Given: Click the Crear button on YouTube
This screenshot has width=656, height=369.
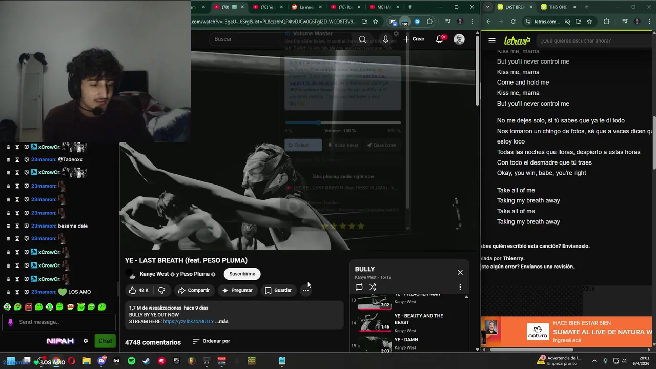Looking at the screenshot, I should pyautogui.click(x=414, y=39).
